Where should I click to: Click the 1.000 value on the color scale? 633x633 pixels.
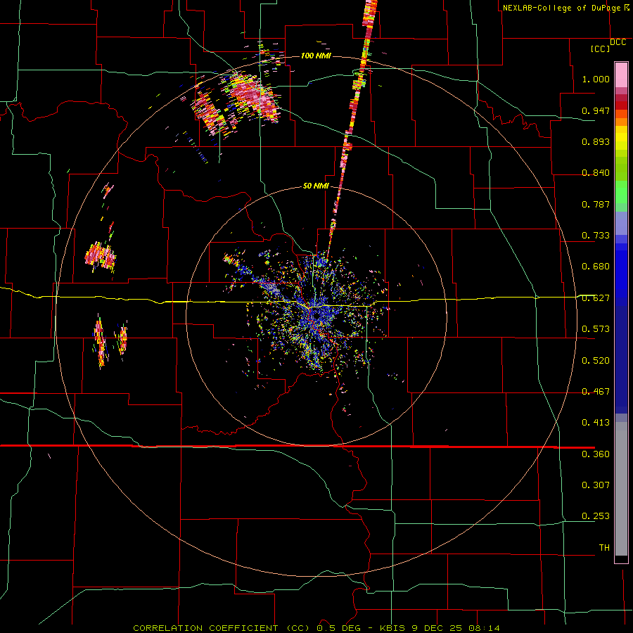click(x=596, y=79)
